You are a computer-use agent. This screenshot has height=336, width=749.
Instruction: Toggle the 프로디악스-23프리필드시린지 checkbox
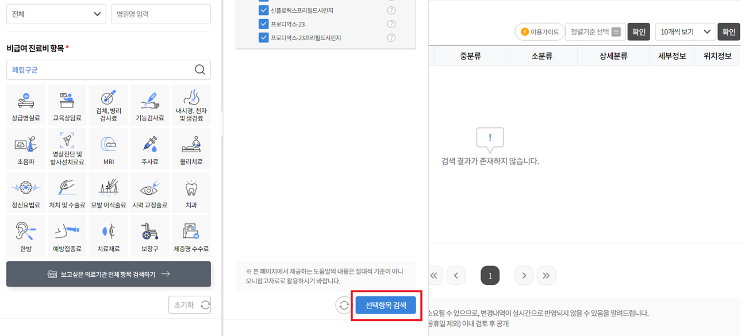263,37
